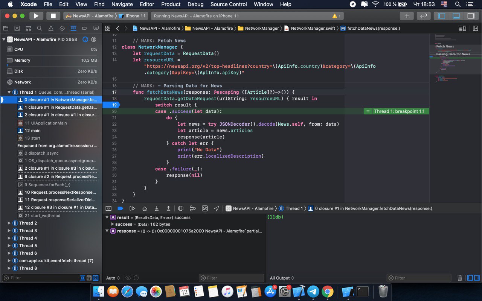
Task: Stop the running NewsAPI app
Action: (53, 16)
